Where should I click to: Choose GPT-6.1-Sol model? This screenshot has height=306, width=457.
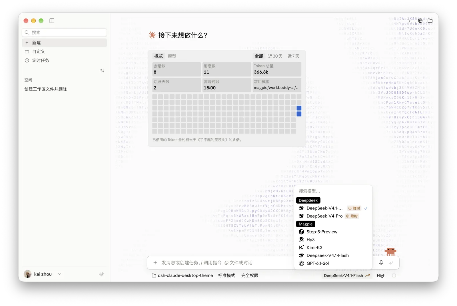(333, 263)
